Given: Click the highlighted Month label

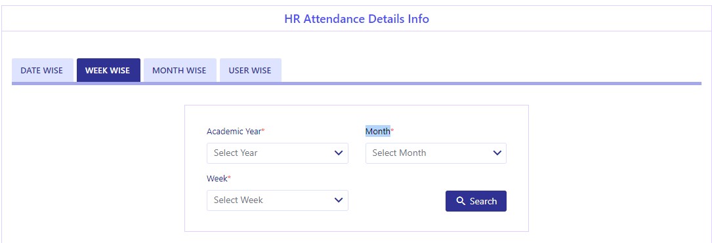Looking at the screenshot, I should click(378, 131).
